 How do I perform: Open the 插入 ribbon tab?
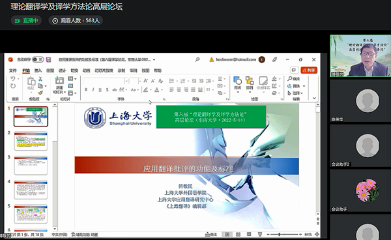point(38,70)
